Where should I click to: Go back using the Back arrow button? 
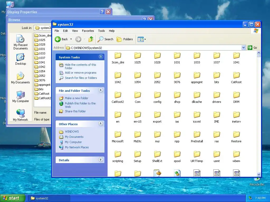click(x=61, y=39)
